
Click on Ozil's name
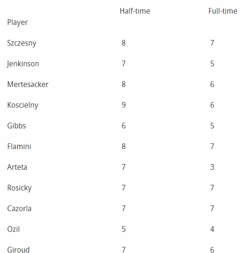[x=13, y=229]
